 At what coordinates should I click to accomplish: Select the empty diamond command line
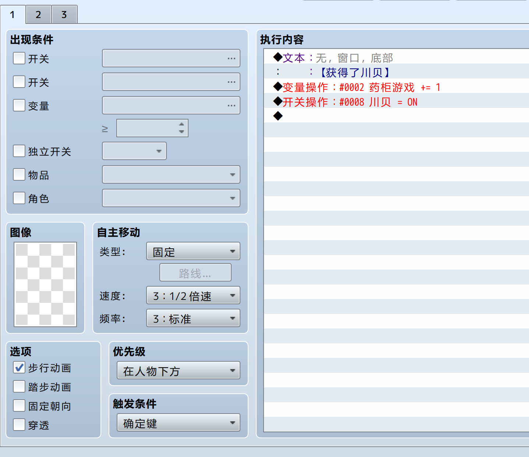pos(396,116)
